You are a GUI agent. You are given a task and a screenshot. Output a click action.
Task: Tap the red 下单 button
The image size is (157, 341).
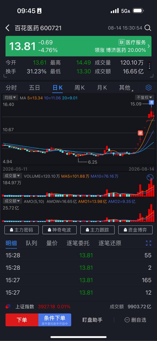pos(22,320)
